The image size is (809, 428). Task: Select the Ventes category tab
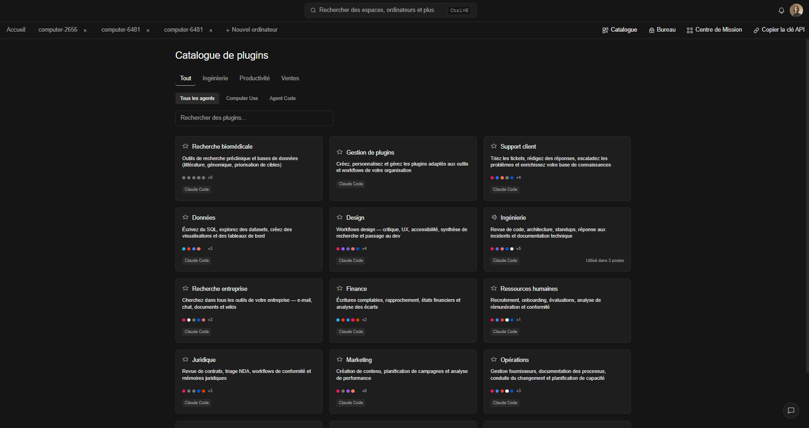290,78
